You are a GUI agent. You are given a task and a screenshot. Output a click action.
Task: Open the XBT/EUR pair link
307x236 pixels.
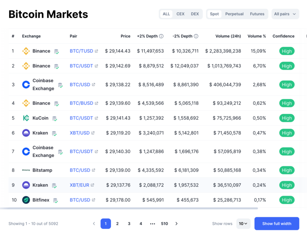point(79,185)
